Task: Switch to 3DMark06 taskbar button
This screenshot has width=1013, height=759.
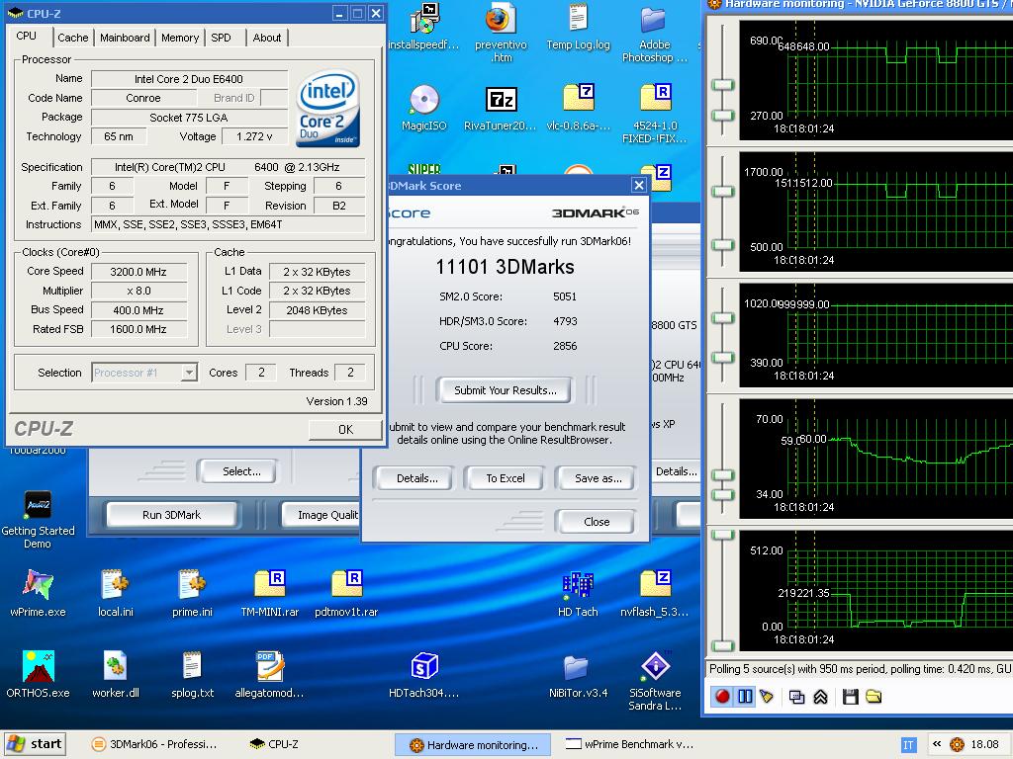Action: (x=155, y=744)
